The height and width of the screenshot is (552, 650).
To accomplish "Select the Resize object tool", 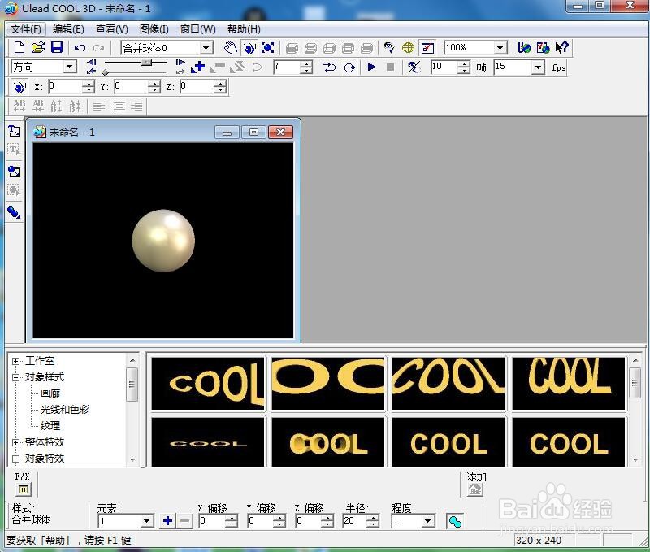I will coord(268,48).
